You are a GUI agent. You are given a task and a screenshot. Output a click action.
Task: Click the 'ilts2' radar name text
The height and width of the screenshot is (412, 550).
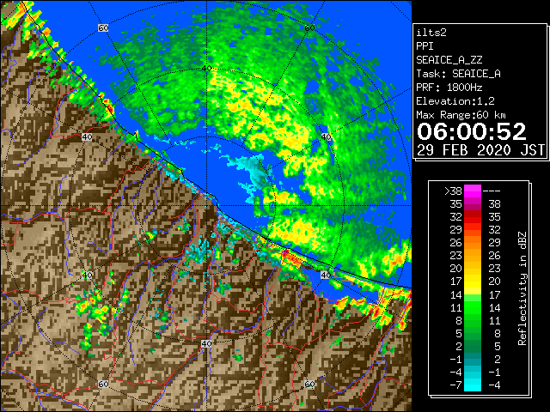point(431,33)
